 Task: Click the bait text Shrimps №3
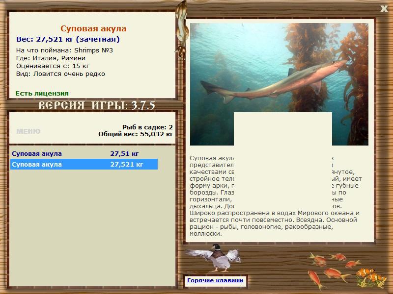point(94,50)
